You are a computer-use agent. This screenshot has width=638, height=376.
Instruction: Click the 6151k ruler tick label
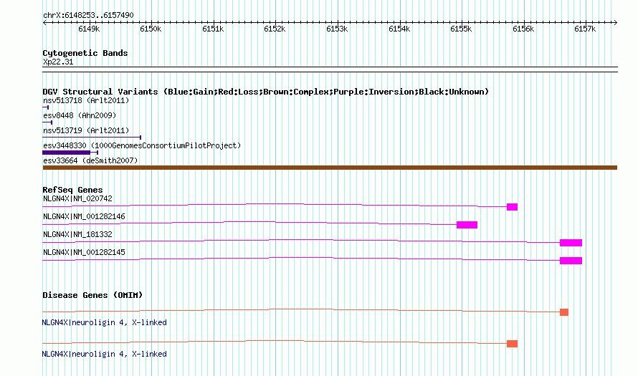213,29
